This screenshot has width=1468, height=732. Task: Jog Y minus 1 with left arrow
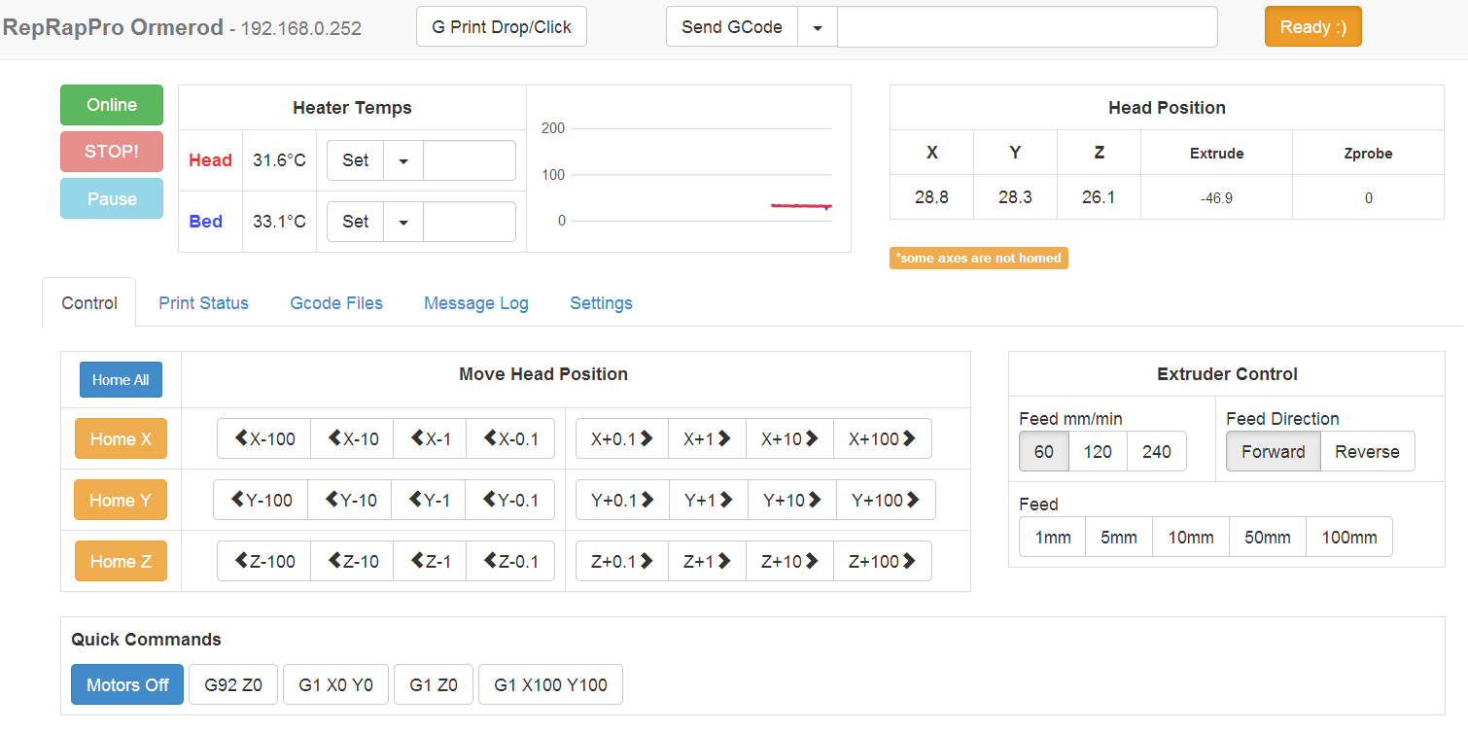428,500
